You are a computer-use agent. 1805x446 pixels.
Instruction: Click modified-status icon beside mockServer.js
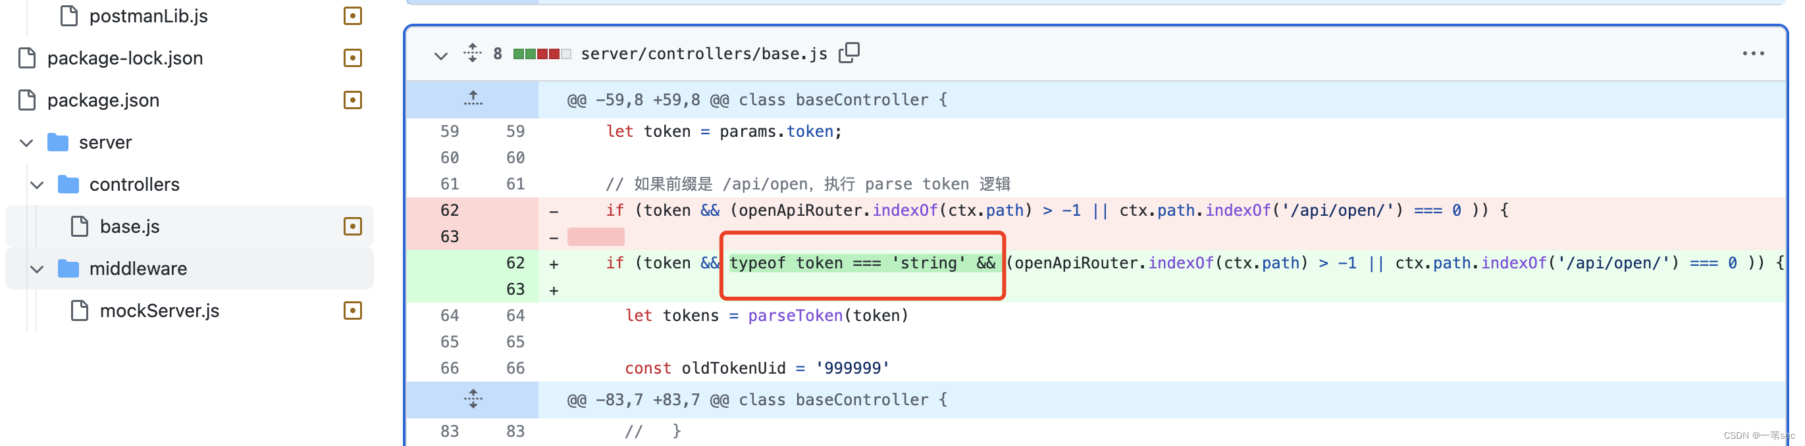coord(352,310)
